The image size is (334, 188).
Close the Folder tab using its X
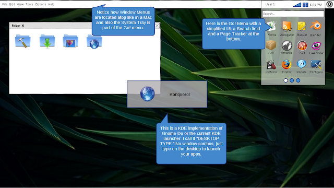23,26
